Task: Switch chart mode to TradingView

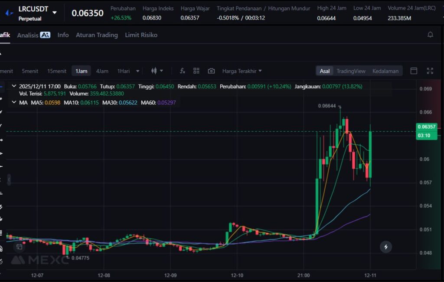Action: click(351, 71)
